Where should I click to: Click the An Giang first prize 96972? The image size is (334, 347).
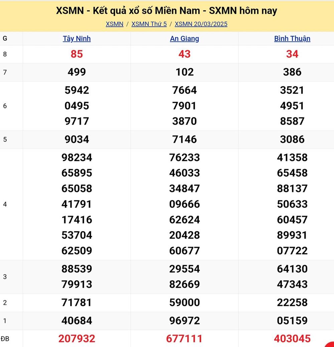point(184,321)
